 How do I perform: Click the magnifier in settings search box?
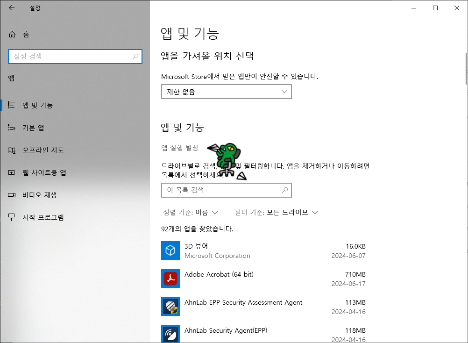(135, 57)
